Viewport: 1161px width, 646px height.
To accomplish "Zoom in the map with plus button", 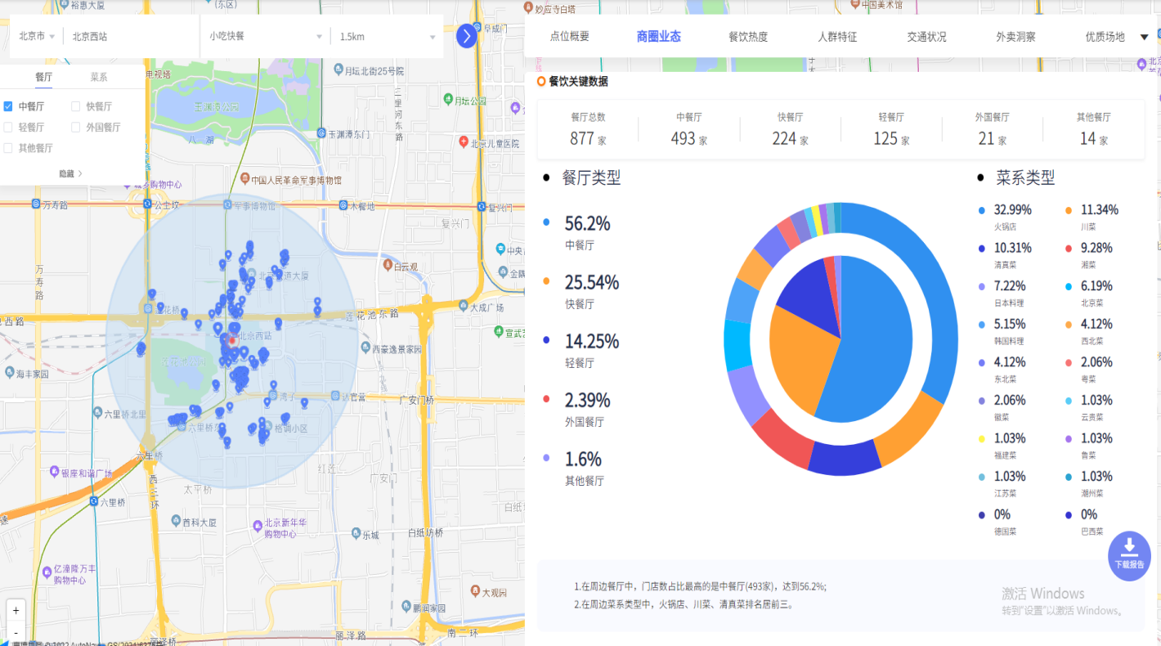I will coord(16,610).
